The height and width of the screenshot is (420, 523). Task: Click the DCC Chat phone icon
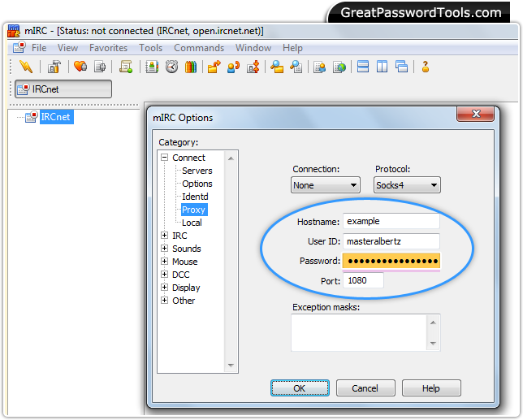pyautogui.click(x=233, y=67)
